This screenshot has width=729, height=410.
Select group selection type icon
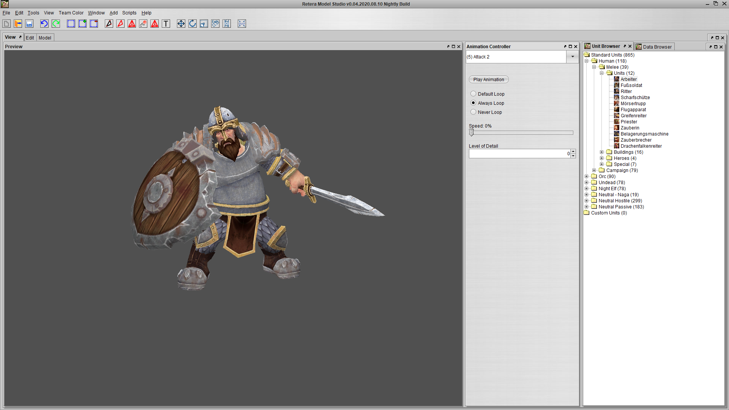coord(132,24)
